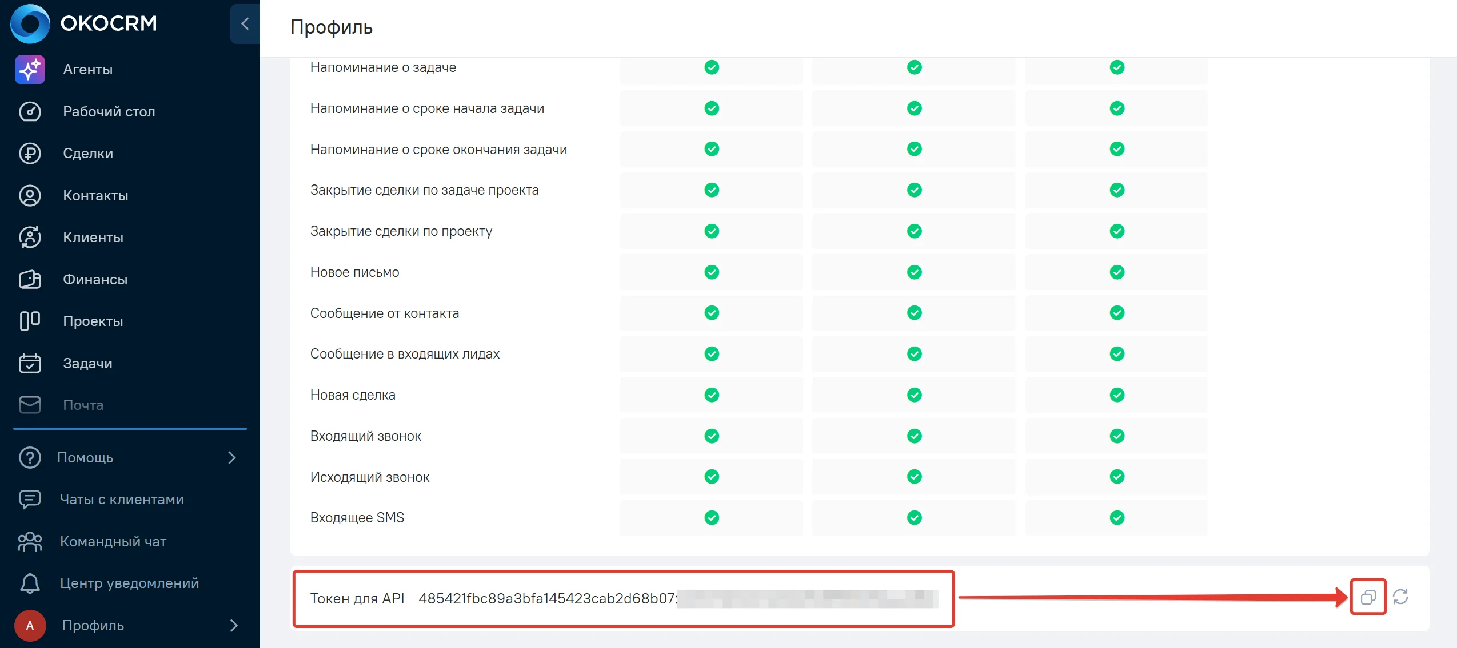Toggle first-column check for Напоминание о задаче
This screenshot has width=1457, height=648.
[x=712, y=67]
